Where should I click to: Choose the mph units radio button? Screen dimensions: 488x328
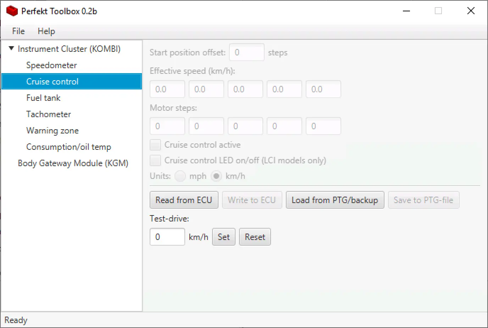point(180,176)
